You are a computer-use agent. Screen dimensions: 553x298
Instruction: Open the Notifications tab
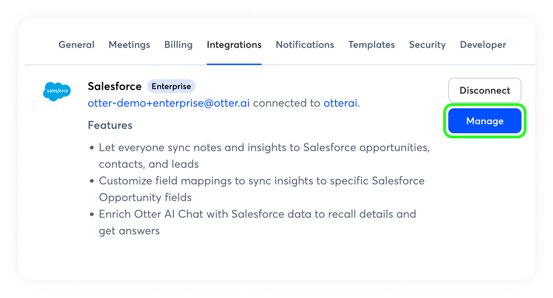click(x=305, y=45)
